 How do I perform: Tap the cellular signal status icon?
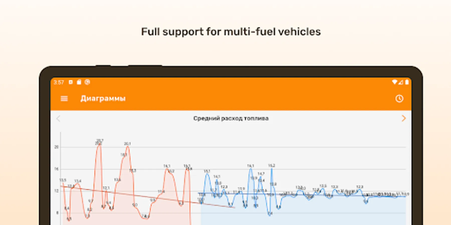coord(401,82)
